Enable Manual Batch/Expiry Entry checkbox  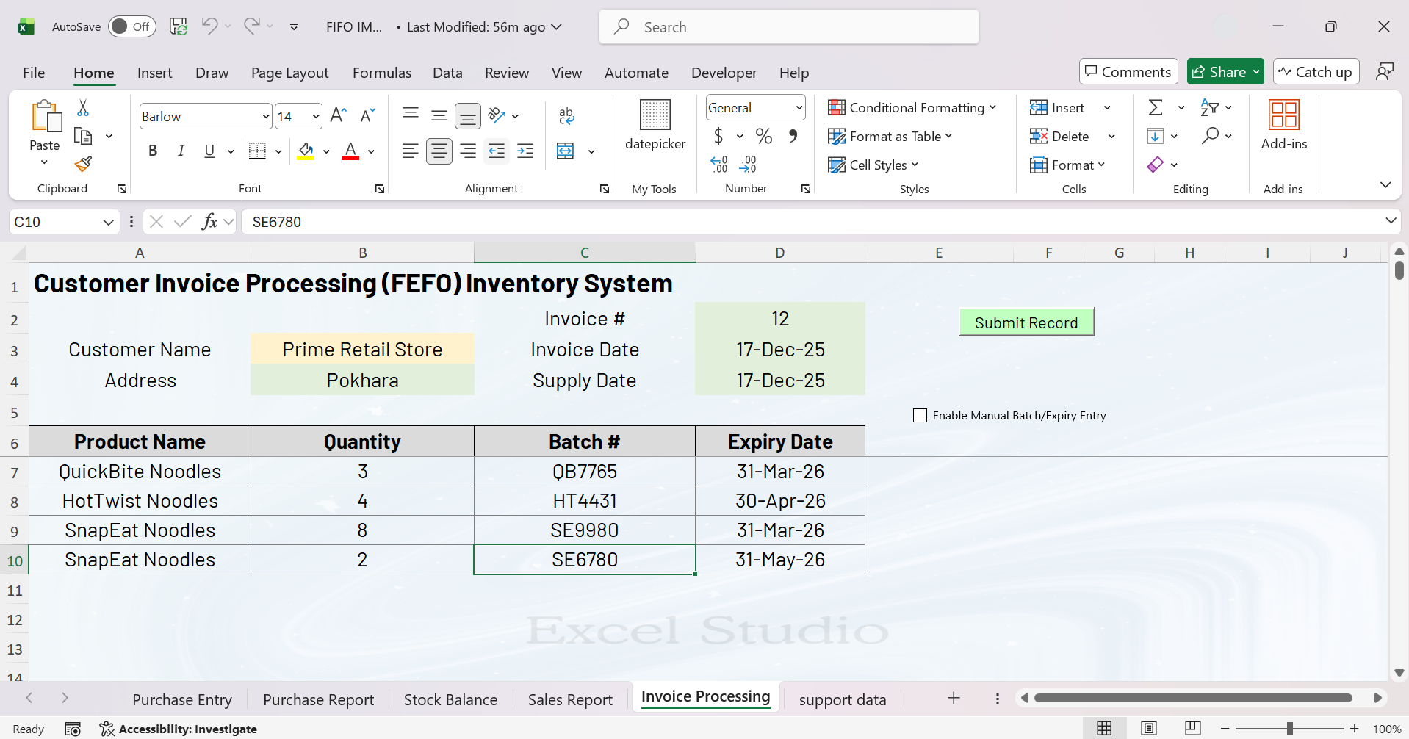pos(920,416)
